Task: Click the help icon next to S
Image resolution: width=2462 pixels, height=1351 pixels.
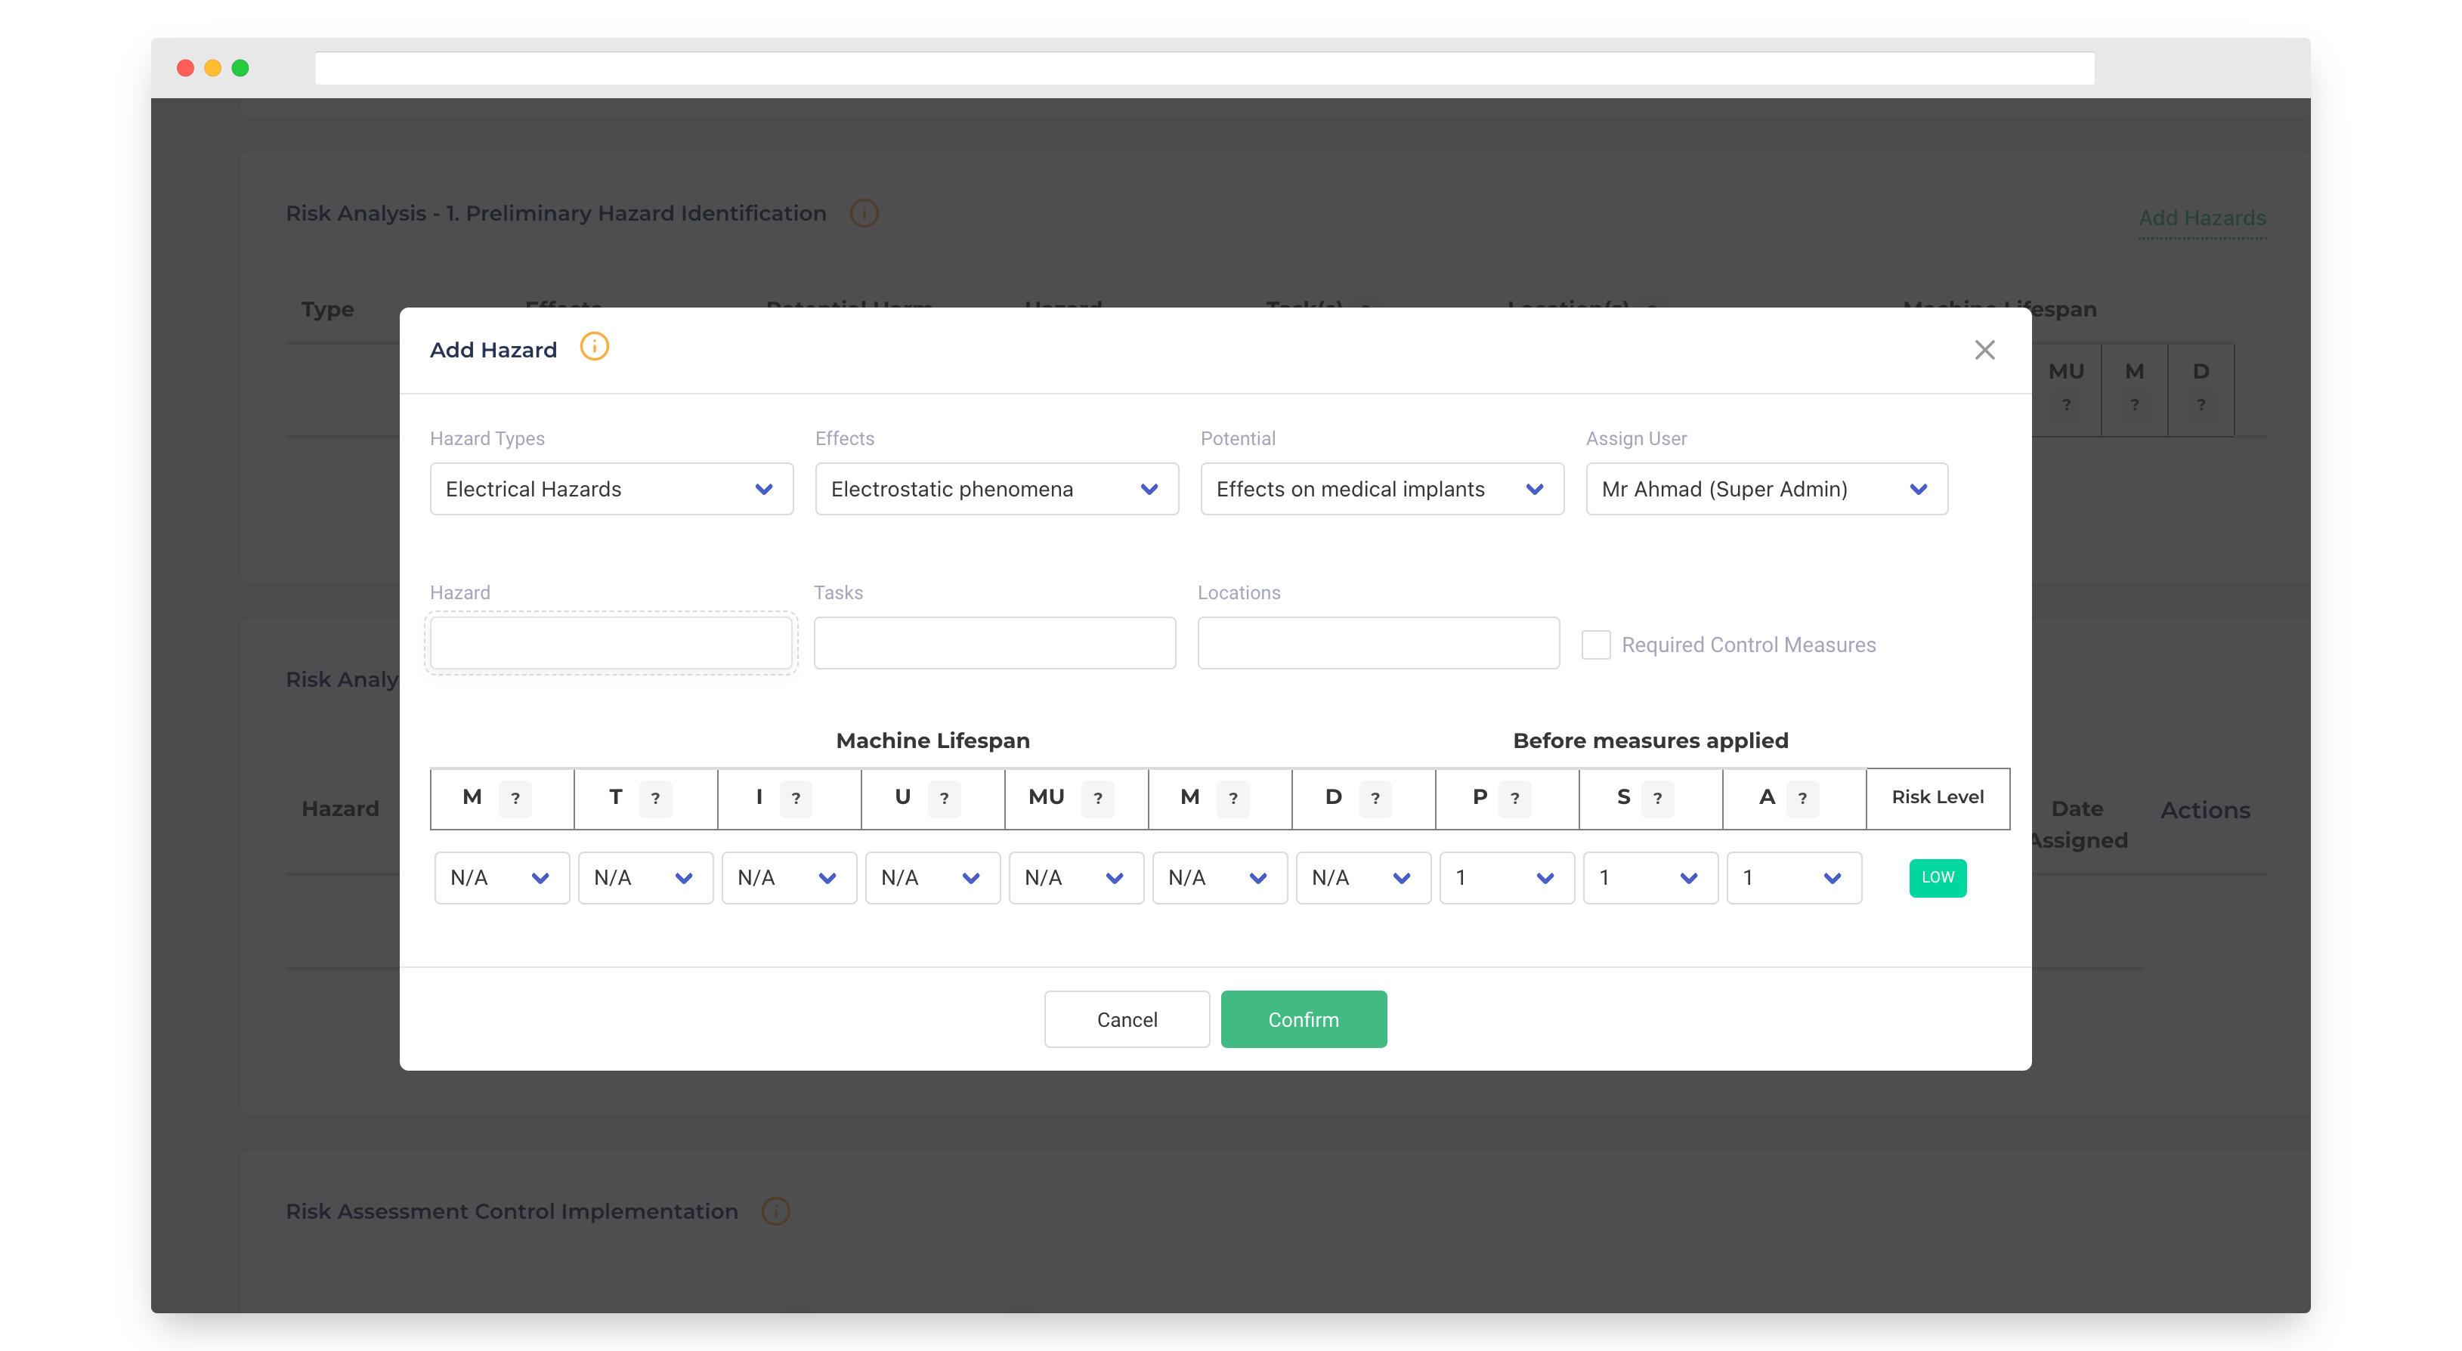Action: 1656,798
